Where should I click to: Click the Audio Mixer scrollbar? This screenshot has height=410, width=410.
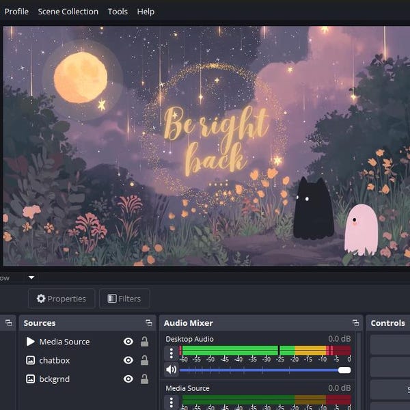click(x=359, y=371)
